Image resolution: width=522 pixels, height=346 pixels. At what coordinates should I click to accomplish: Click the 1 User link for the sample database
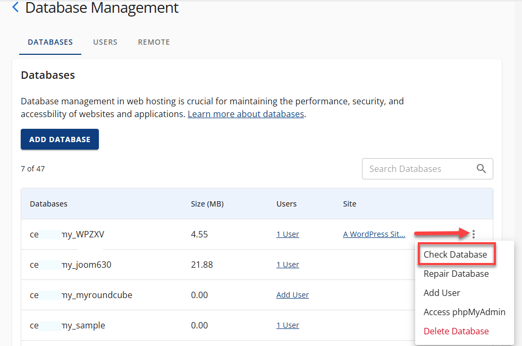point(288,325)
